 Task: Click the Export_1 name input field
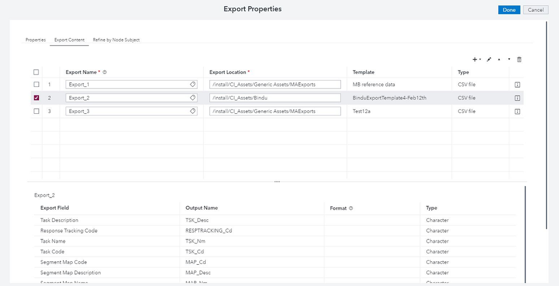click(131, 85)
